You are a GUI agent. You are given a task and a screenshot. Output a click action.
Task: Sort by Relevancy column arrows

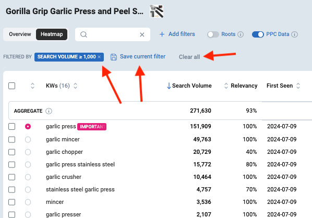[x=226, y=86]
